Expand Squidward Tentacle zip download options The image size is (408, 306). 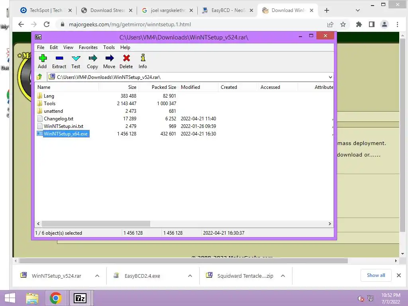point(283,276)
